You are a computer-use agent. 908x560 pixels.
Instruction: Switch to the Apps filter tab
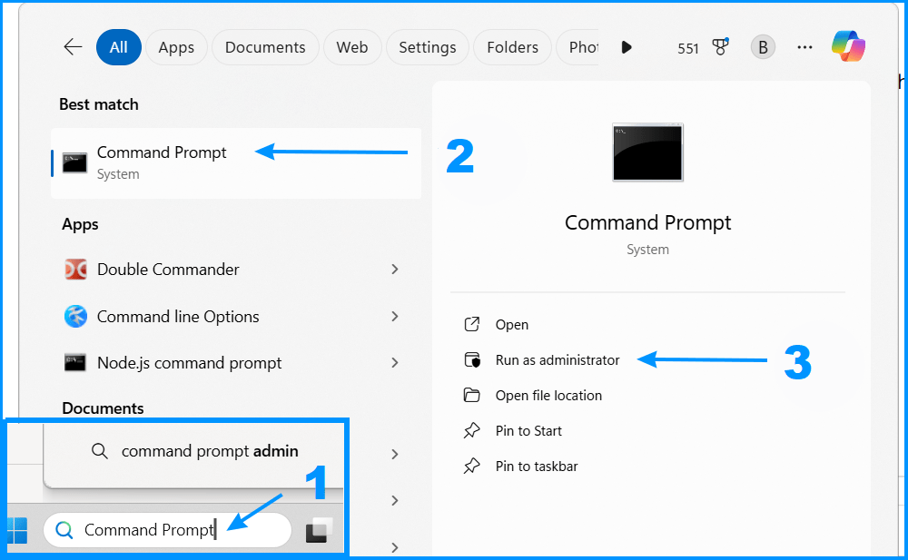point(176,47)
